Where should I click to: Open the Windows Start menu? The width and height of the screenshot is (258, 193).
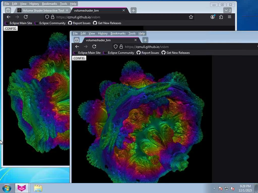[x=7, y=188]
